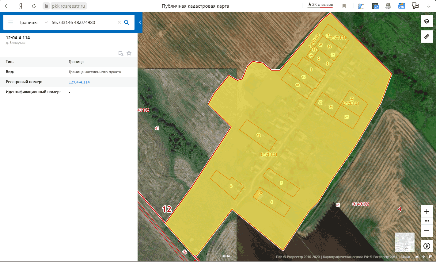Viewport: 436px width, 262px height.
Task: Clear the search field with the X
Action: [x=119, y=22]
